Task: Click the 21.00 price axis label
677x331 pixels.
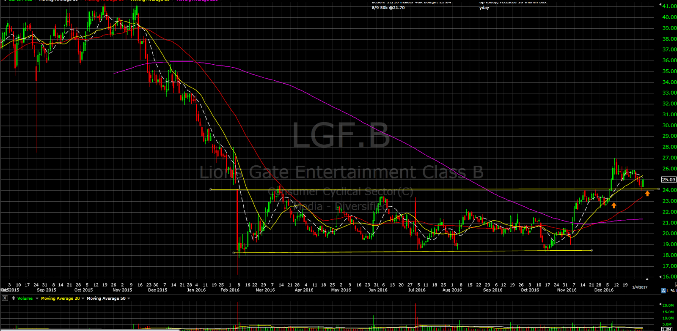Action: 669,223
